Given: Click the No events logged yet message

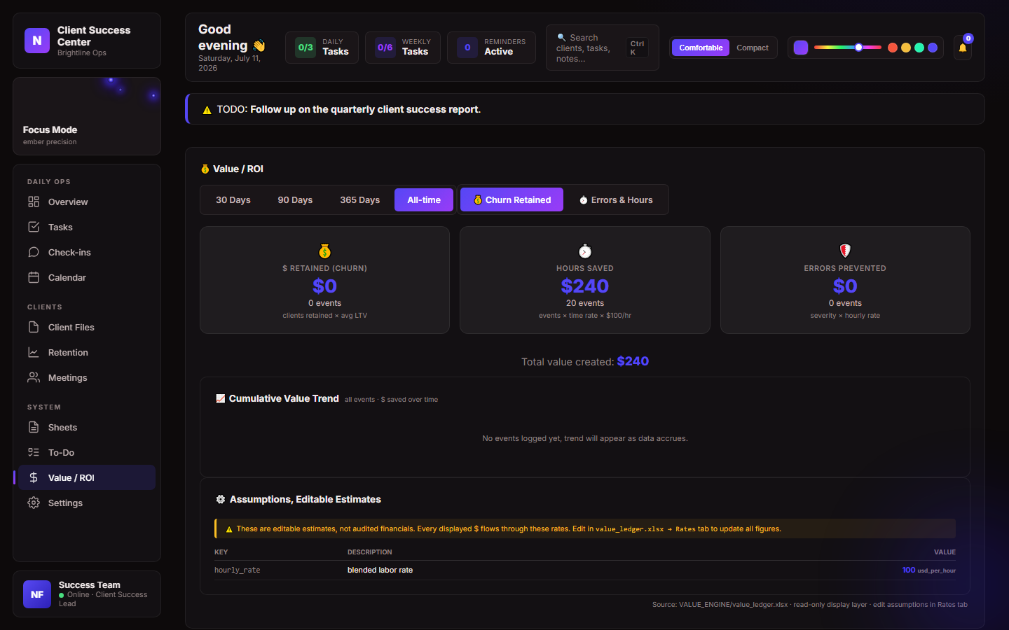Looking at the screenshot, I should 585,438.
